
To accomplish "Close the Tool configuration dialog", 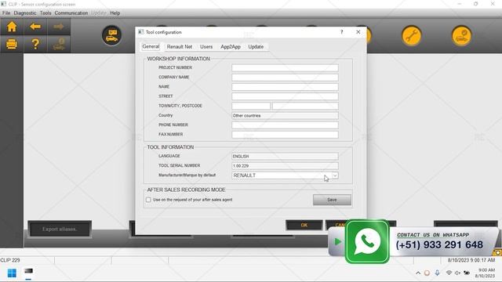I will click(358, 32).
